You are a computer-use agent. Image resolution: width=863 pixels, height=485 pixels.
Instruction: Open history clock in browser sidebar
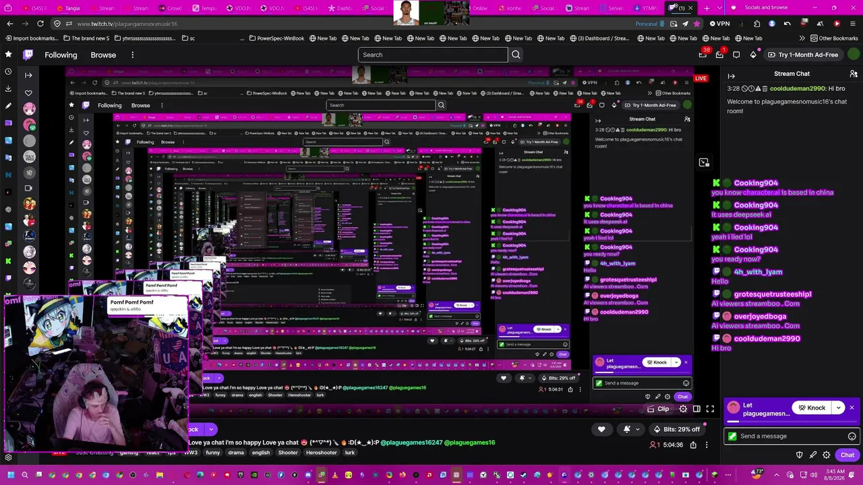(x=8, y=71)
